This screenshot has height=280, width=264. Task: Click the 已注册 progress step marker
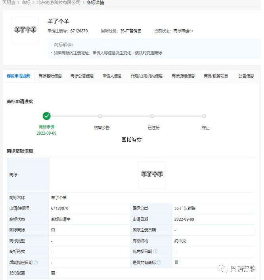click(x=152, y=116)
